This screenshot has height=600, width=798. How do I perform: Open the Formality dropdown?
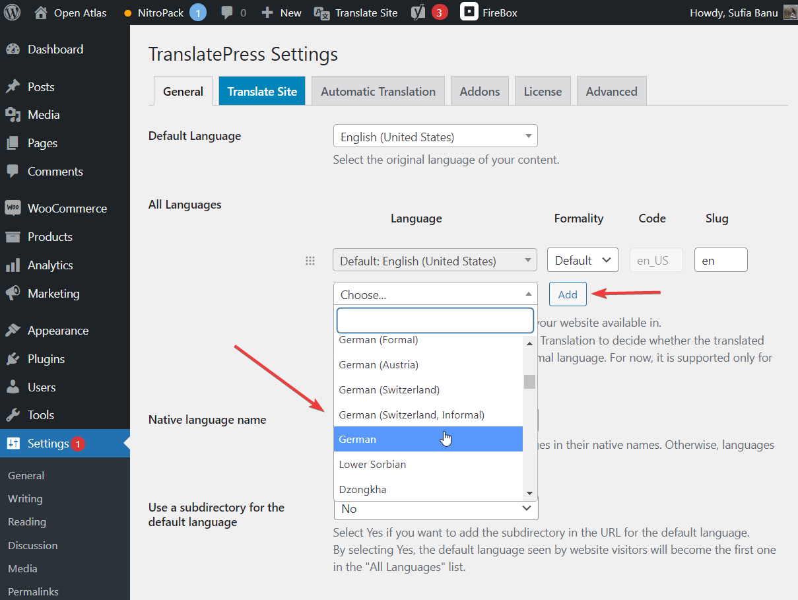[x=582, y=259]
